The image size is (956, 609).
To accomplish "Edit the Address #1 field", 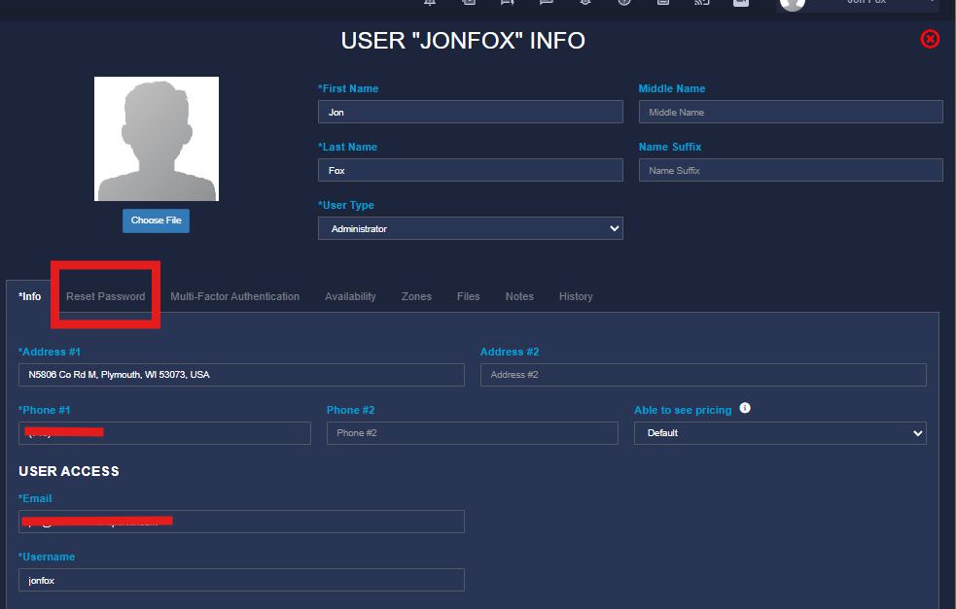I will pyautogui.click(x=241, y=375).
